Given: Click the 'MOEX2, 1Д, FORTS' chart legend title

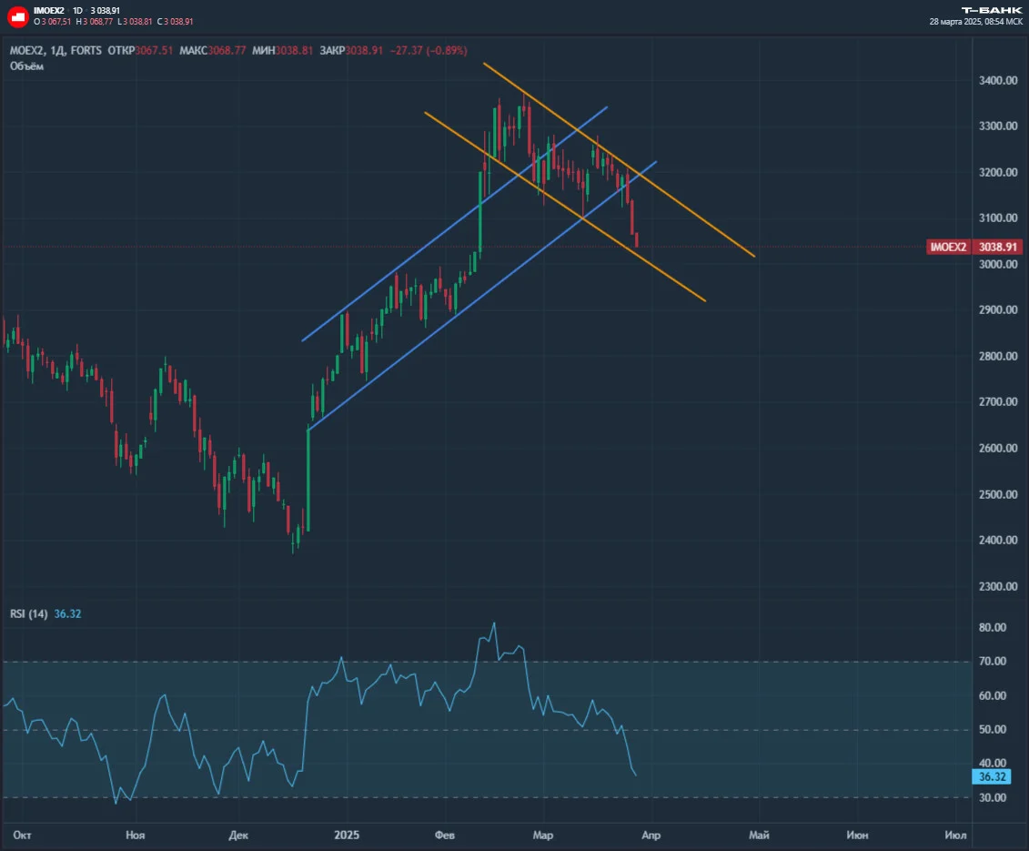Looking at the screenshot, I should [55, 51].
